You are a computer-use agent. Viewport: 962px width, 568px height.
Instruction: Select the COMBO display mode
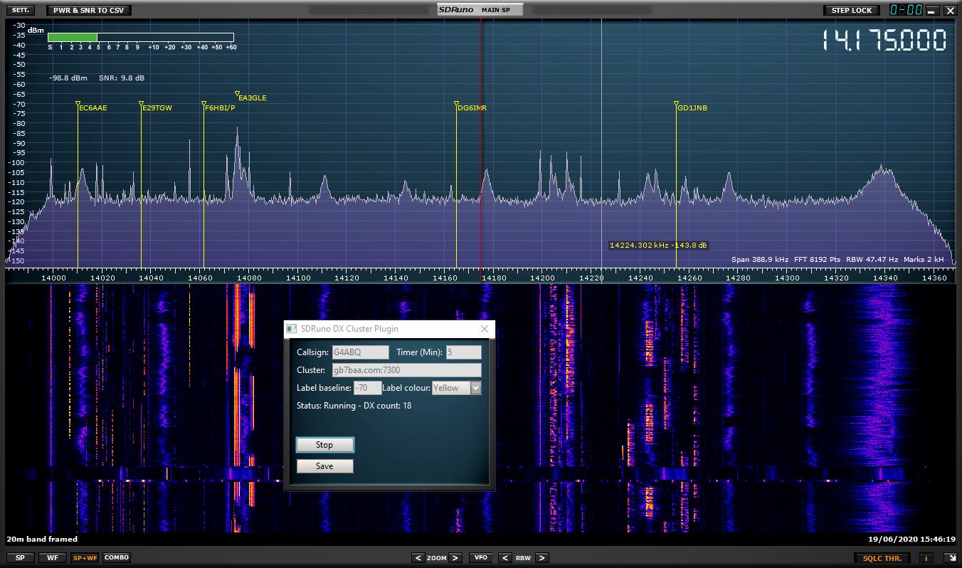click(117, 558)
